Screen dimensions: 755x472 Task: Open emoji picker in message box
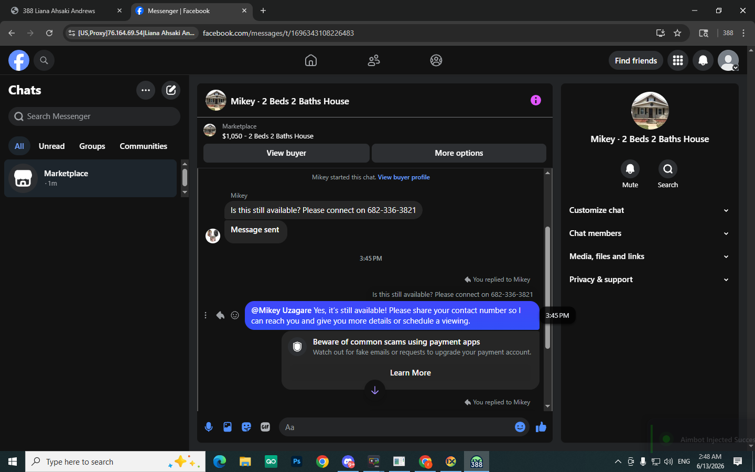pos(520,427)
